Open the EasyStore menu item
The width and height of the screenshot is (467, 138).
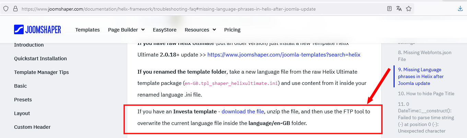click(165, 30)
